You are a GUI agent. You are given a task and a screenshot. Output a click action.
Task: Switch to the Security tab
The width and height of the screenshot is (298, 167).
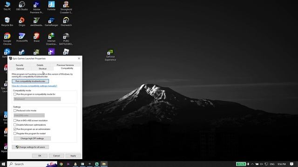20,65
